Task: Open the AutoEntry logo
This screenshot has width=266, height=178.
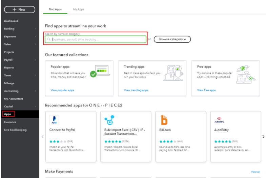Action: pos(219,120)
